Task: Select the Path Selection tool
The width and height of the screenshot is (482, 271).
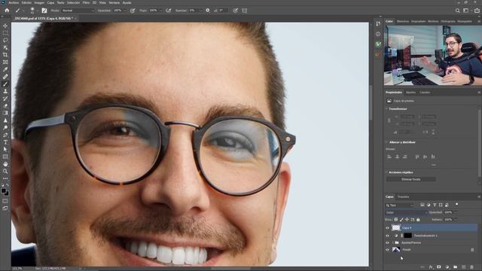Action: coord(5,149)
